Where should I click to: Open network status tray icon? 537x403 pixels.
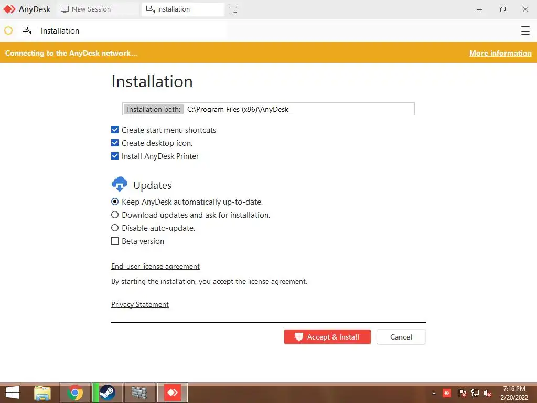(475, 393)
